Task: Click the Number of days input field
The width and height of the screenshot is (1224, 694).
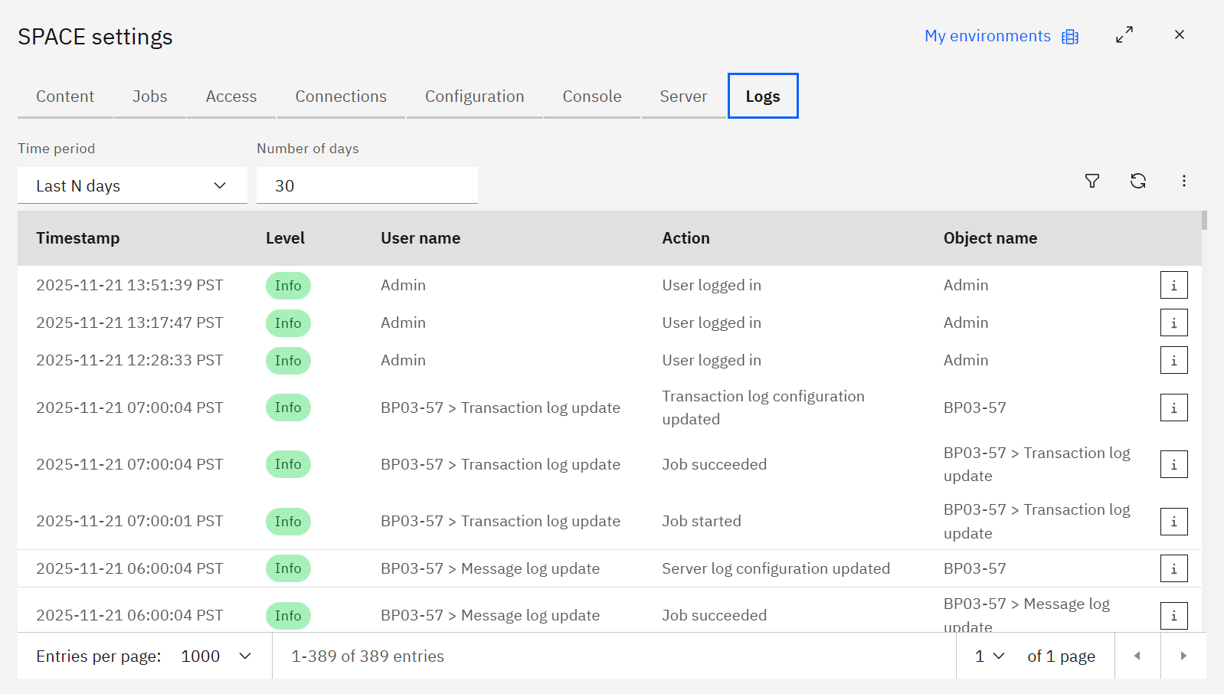Action: coord(367,186)
